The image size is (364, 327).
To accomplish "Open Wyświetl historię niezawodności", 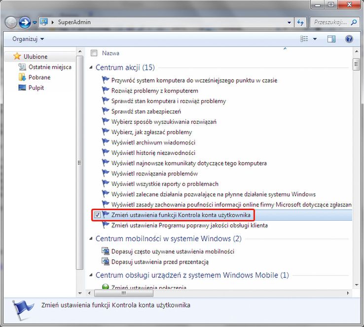I will (x=153, y=153).
